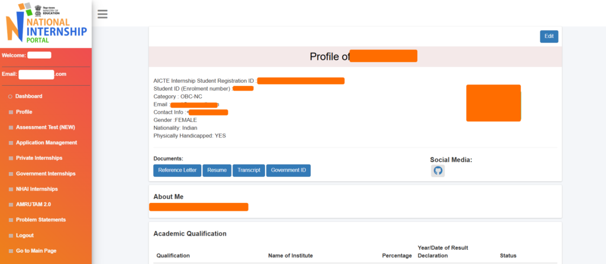Screen dimensions: 606x264
Task: Open the hamburger menu icon
Action: click(102, 14)
